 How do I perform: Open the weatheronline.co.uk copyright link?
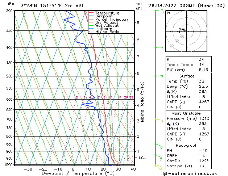[x=190, y=173]
